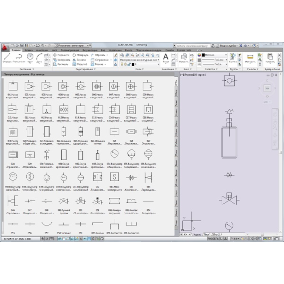Open the layer configuration dropdown
This screenshot has height=284, width=284.
pos(140,60)
